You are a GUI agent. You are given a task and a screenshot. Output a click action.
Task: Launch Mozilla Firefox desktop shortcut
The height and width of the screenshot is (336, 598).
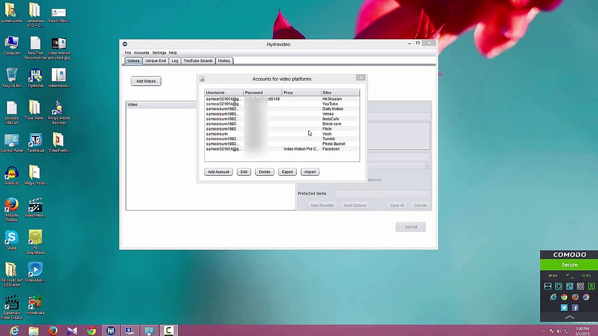point(12,210)
